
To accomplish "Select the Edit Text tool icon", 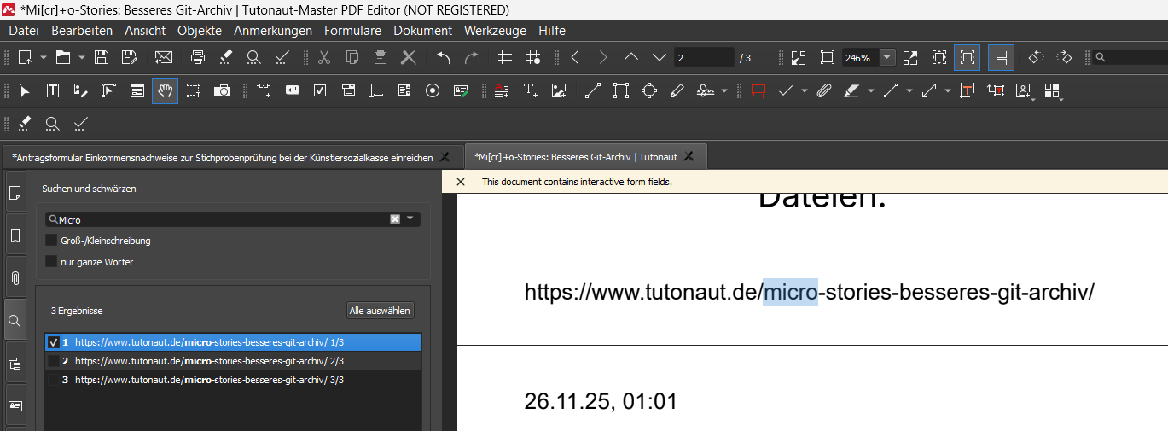I will click(52, 90).
